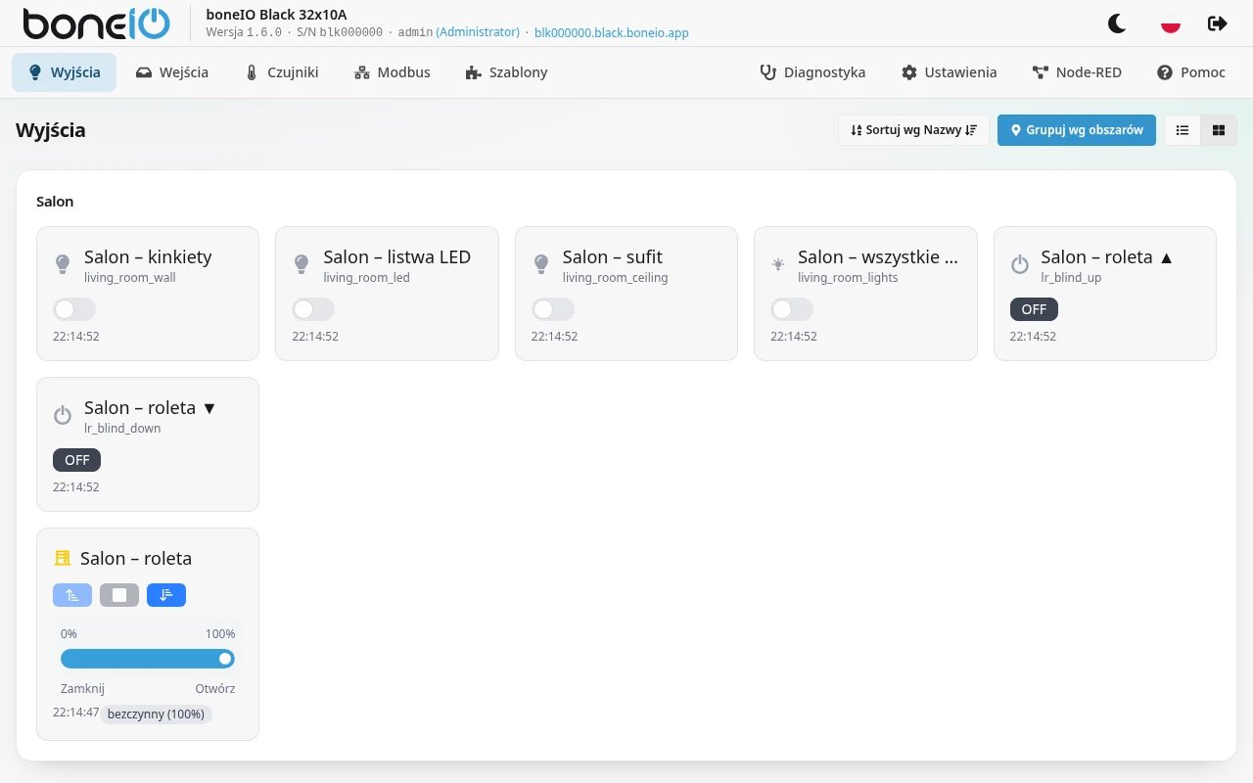The image size is (1253, 783).
Task: Open the Czujniki tab
Action: pyautogui.click(x=282, y=72)
